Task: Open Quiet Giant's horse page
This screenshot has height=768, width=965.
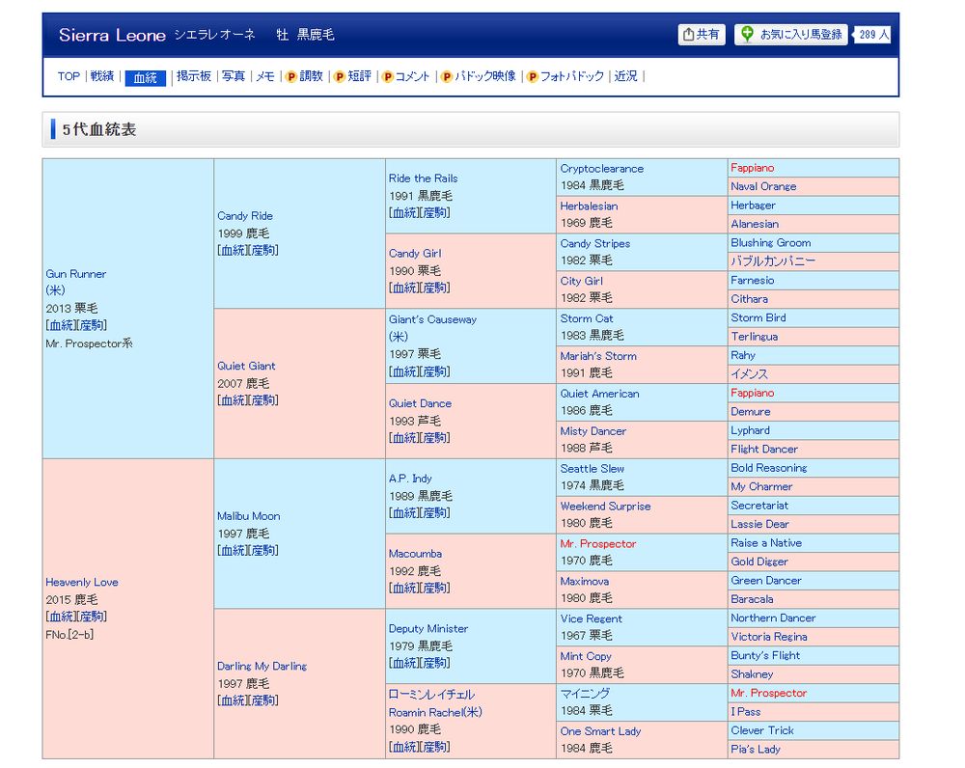Action: [x=246, y=367]
